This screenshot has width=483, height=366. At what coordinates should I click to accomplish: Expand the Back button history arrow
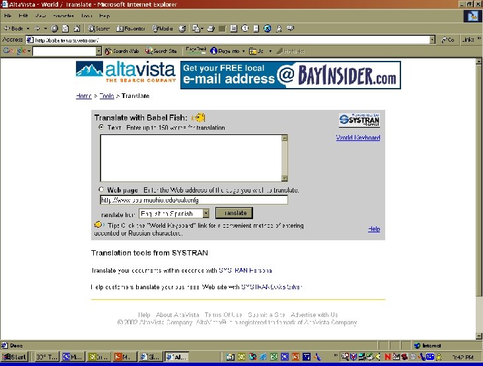point(28,28)
